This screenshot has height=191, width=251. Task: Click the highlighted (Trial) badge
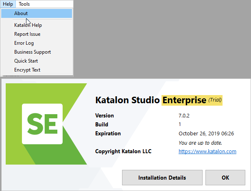216,100
